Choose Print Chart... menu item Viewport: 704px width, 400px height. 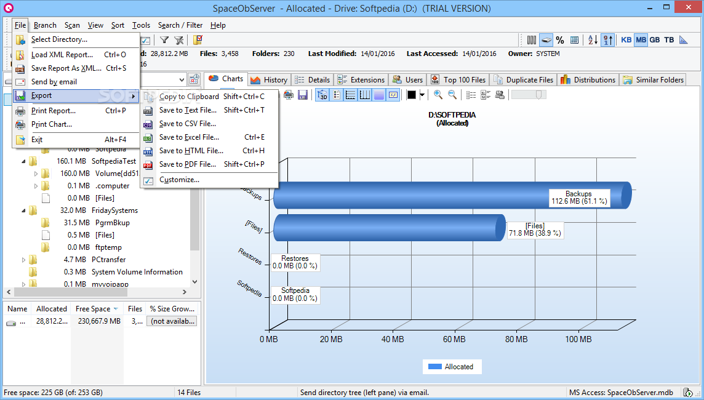pyautogui.click(x=76, y=124)
